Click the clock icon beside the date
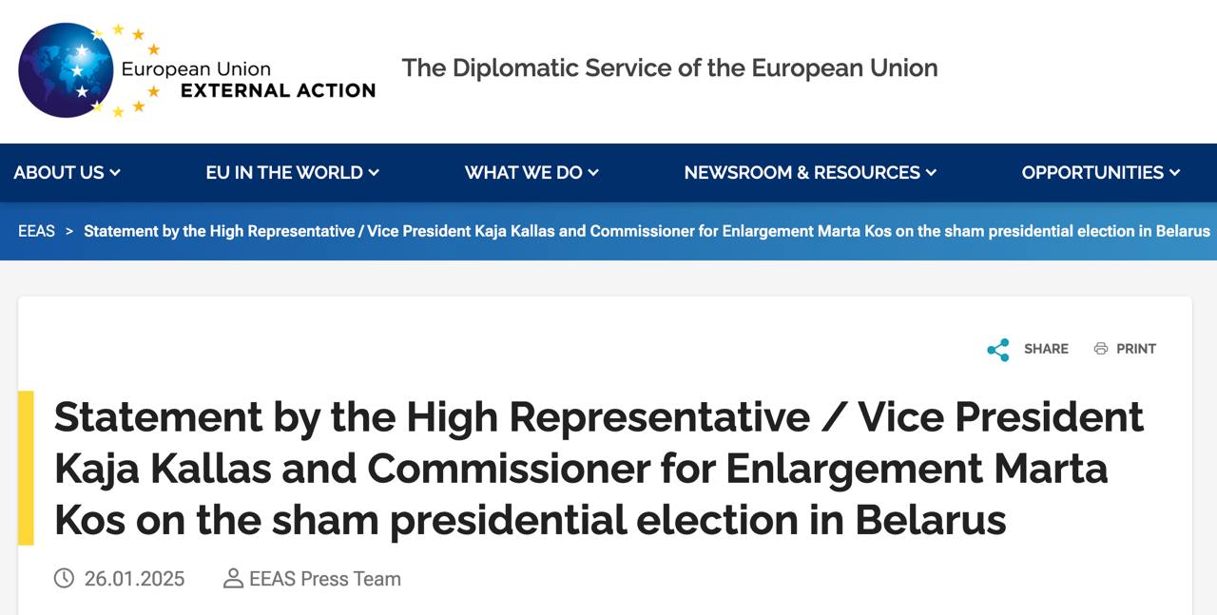Image resolution: width=1217 pixels, height=615 pixels. click(x=64, y=578)
